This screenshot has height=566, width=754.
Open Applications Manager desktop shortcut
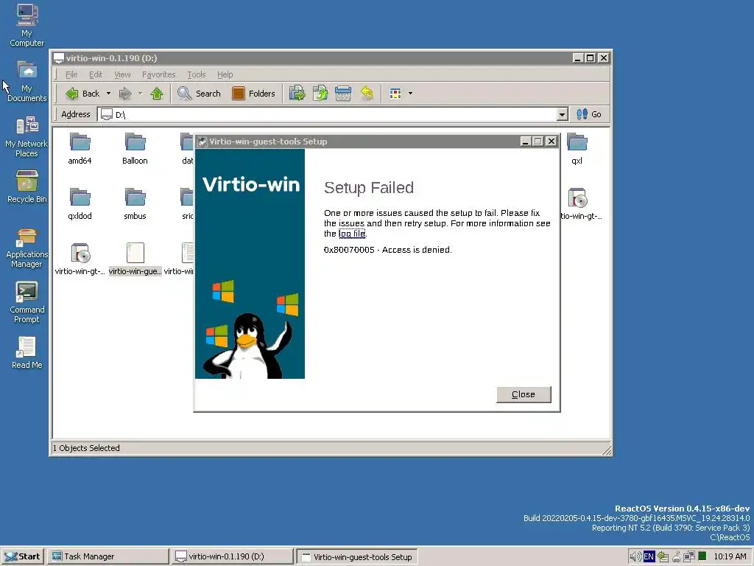pos(27,248)
